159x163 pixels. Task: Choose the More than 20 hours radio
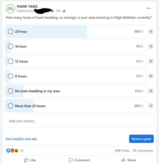[x=11, y=106]
